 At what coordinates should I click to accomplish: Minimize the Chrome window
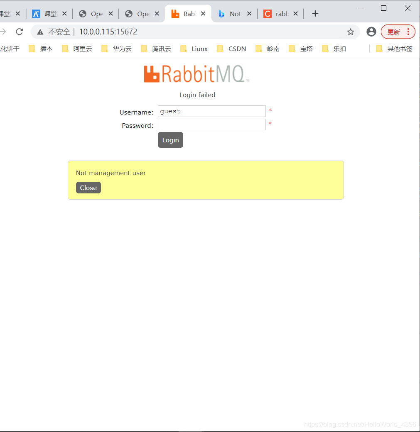(360, 8)
